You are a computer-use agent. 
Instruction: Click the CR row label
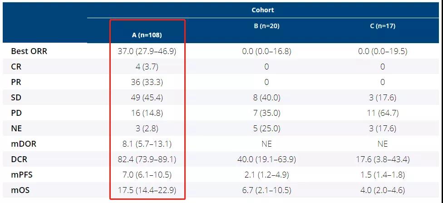[x=16, y=67]
